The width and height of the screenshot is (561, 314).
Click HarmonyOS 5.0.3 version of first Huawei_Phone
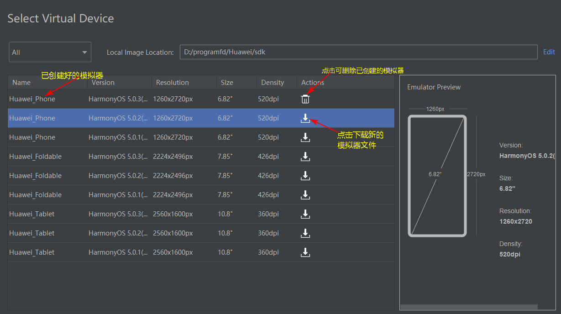coord(118,99)
